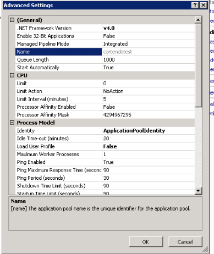Screen dimensions: 214x254
Task: Cancel the Advanced Settings dialog
Action: (185, 242)
